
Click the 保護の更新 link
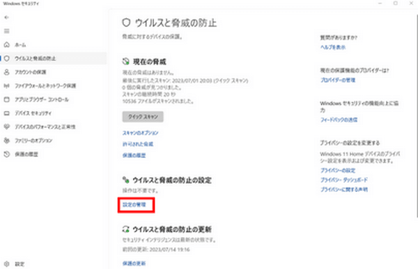point(134,263)
